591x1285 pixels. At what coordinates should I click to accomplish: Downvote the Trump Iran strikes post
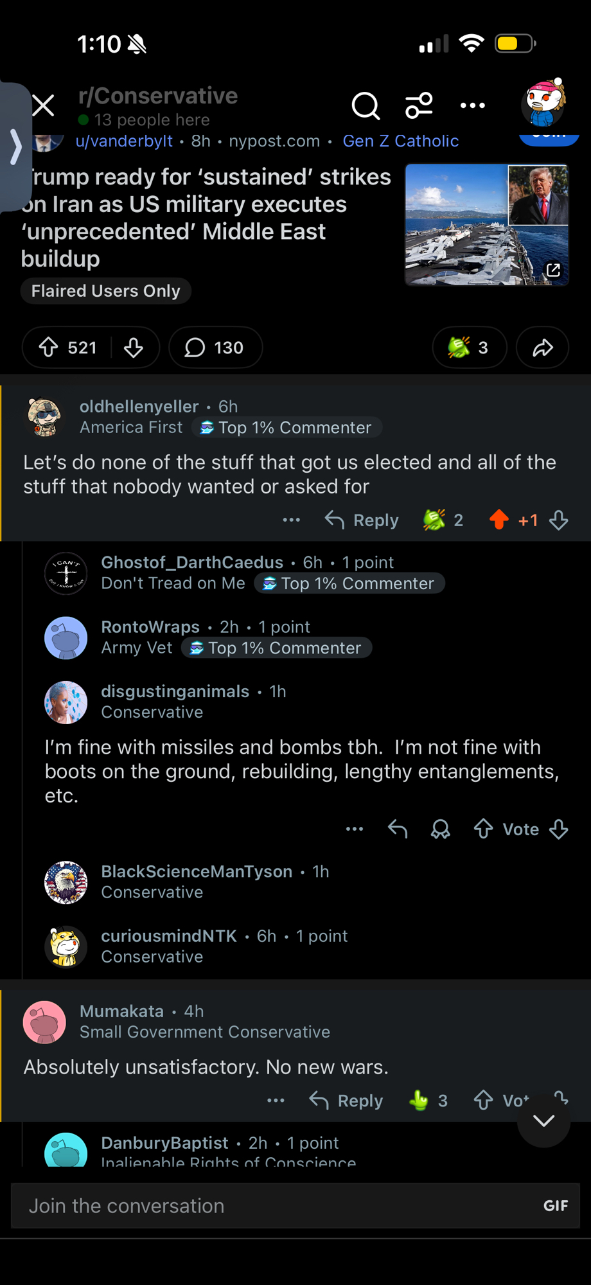coord(134,348)
